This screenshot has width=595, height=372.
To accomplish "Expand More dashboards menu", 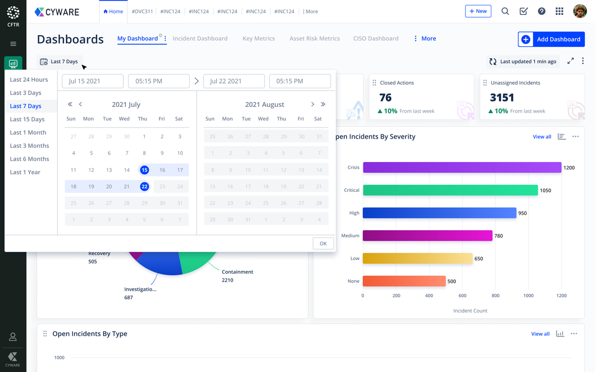I will pos(424,39).
